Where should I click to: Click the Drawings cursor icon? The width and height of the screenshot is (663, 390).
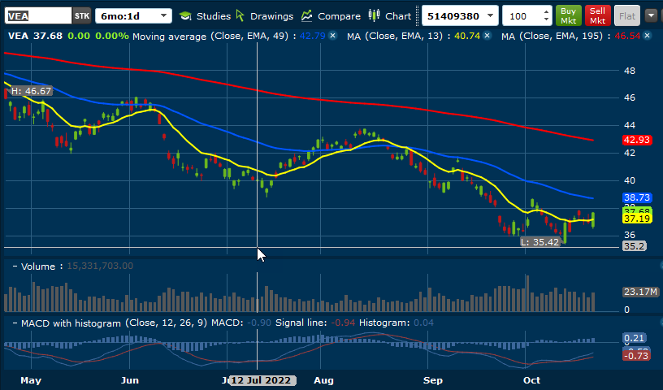(x=240, y=15)
